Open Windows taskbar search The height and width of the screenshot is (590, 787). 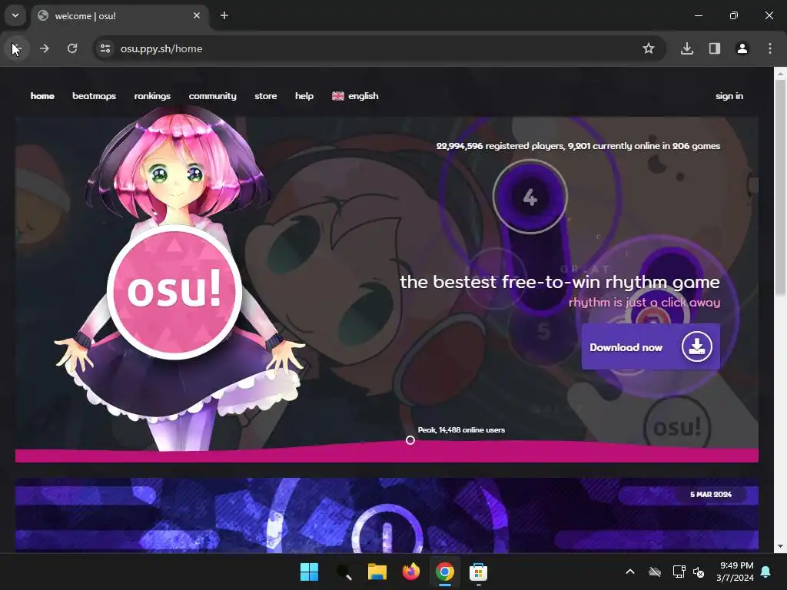coord(344,572)
